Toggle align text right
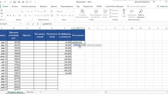Viewport: 168px width, 94px height. point(41,16)
